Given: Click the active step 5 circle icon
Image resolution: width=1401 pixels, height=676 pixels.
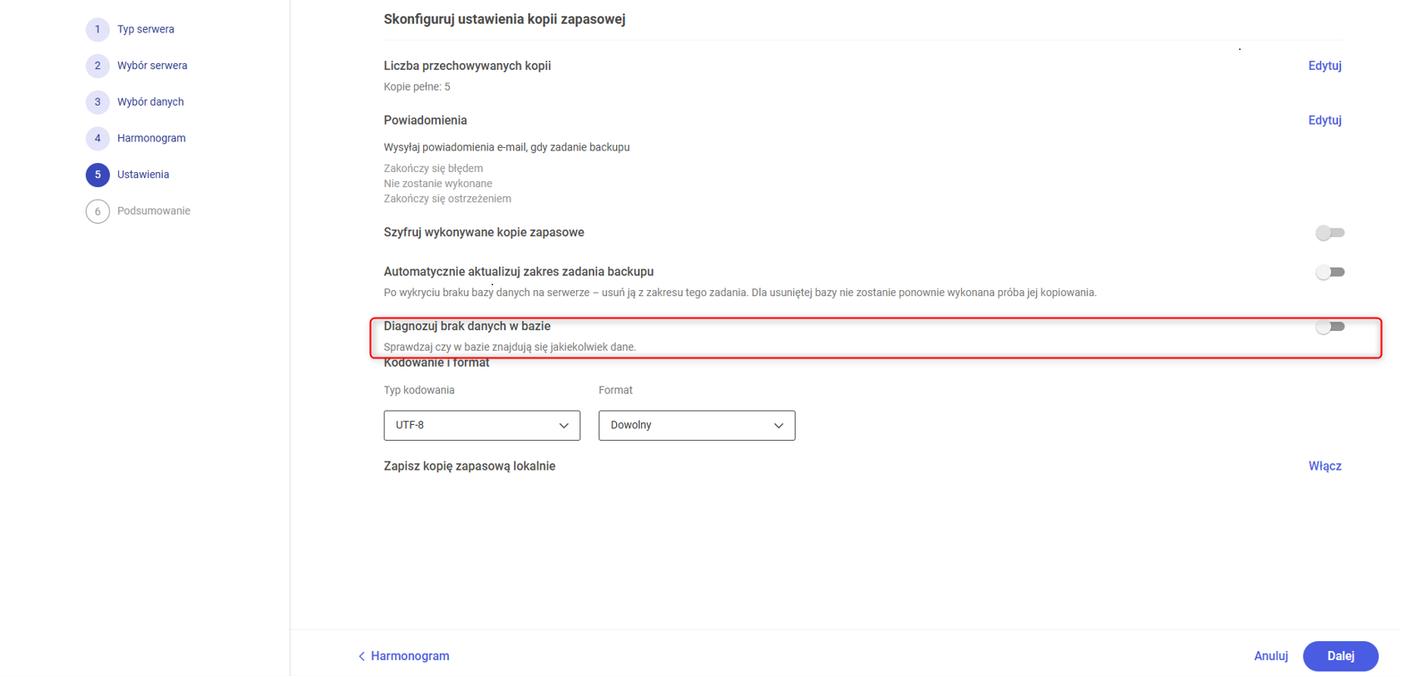Looking at the screenshot, I should pyautogui.click(x=97, y=175).
